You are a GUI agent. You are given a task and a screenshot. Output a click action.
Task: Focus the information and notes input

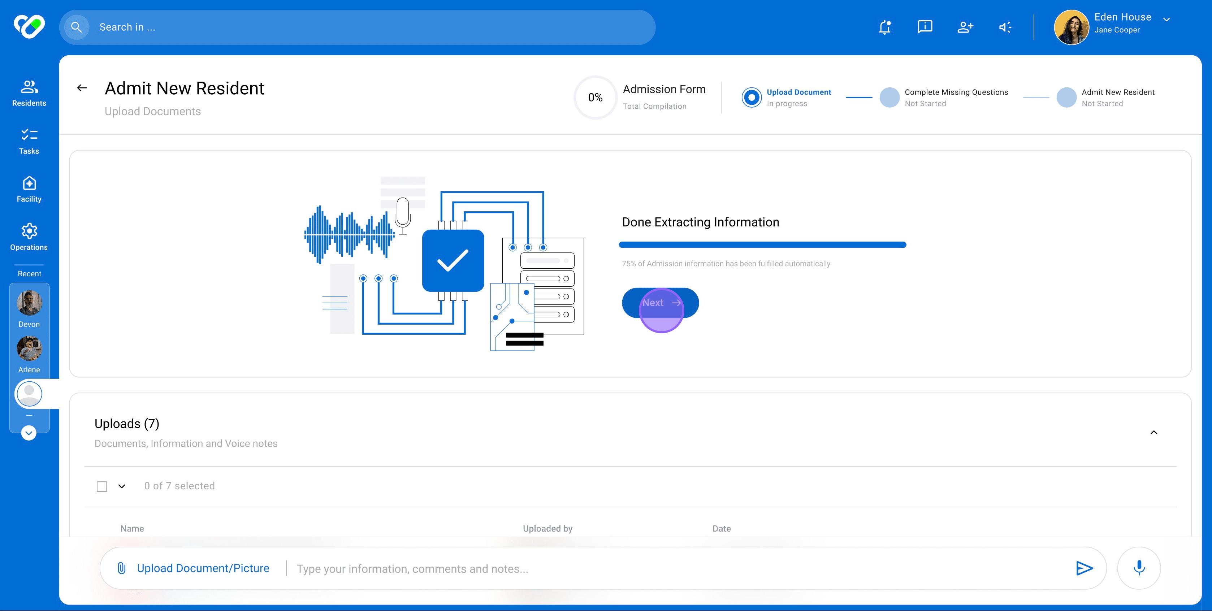coord(678,569)
